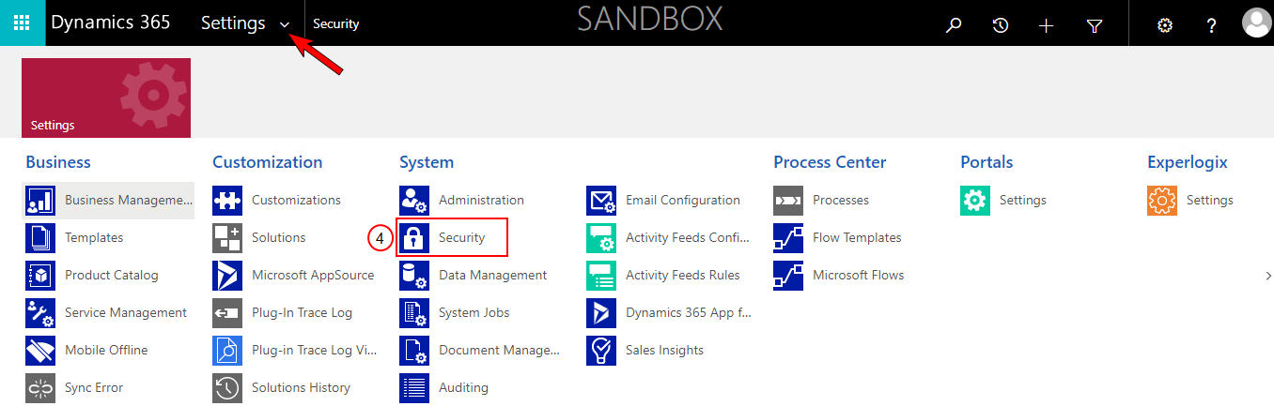Open the Plug-in Trace Log Viewer link
The height and width of the screenshot is (406, 1274).
click(x=314, y=351)
